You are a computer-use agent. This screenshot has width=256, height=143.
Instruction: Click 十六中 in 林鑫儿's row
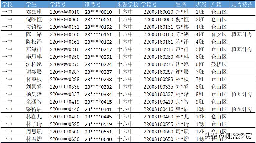(125, 117)
